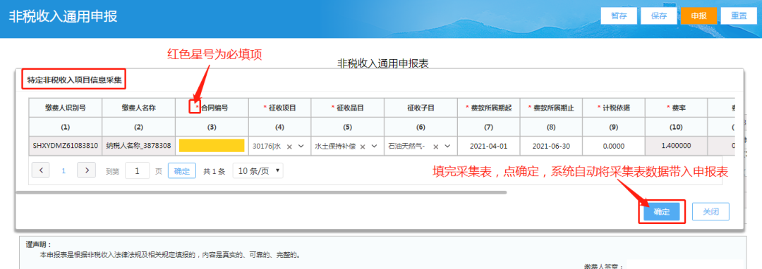Image resolution: width=762 pixels, height=269 pixels.
Task: Clear the 征收子目 value with its X
Action: click(436, 146)
